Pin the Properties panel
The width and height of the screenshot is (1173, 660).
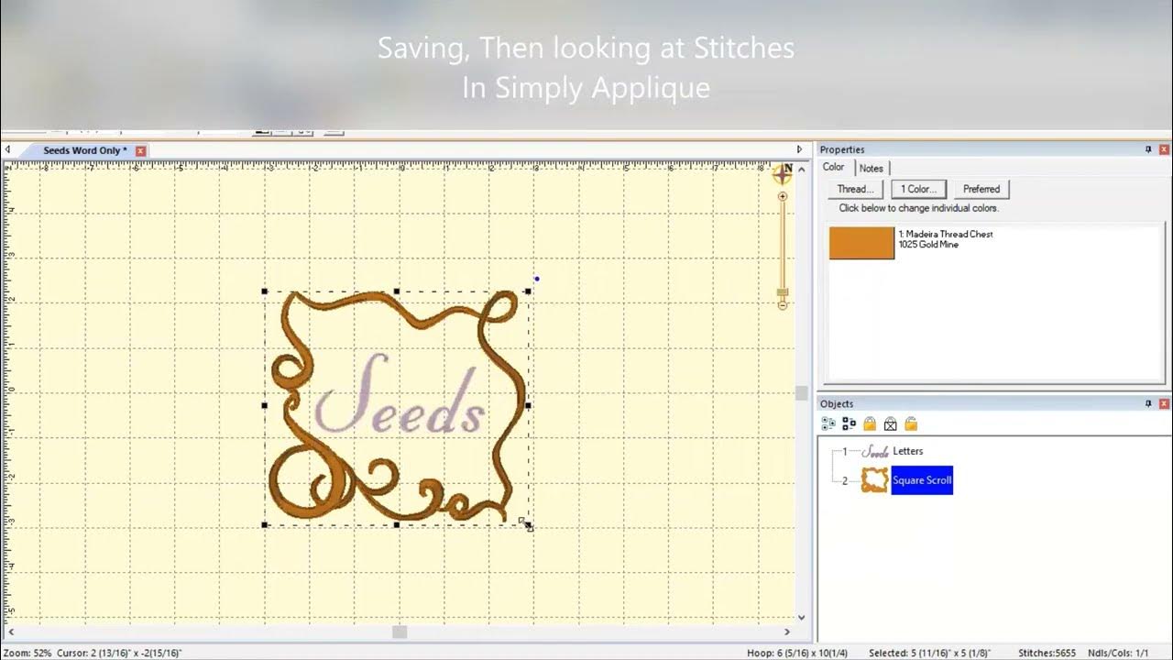coord(1148,149)
